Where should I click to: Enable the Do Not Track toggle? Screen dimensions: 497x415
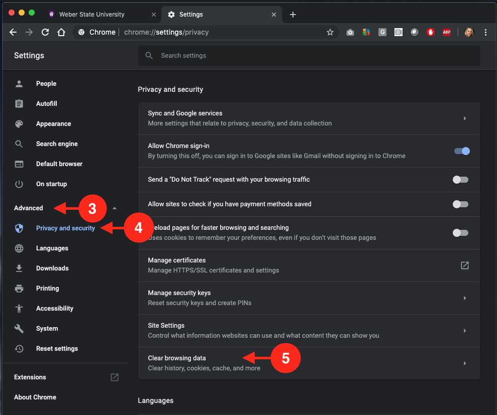pyautogui.click(x=460, y=180)
